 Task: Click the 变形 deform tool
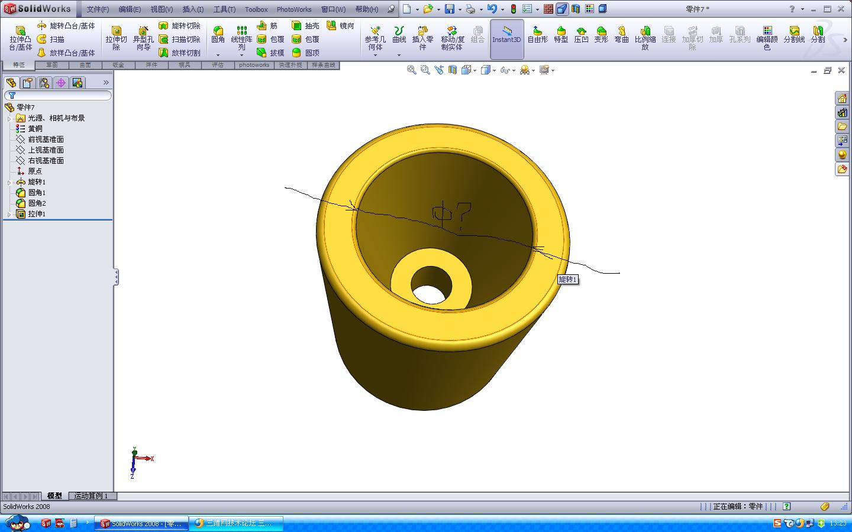(601, 35)
